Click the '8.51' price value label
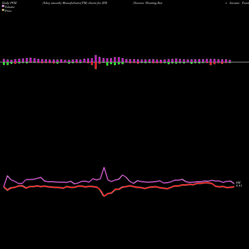Viewport: 249px width, 249px height. (x=239, y=186)
